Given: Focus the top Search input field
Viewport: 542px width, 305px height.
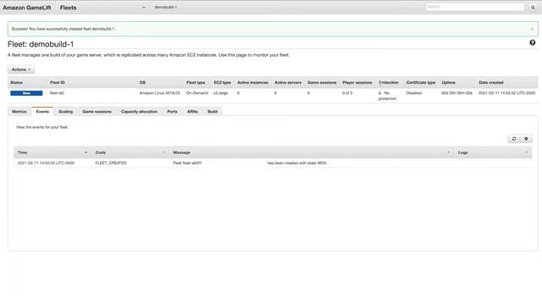Looking at the screenshot, I should 475,7.
